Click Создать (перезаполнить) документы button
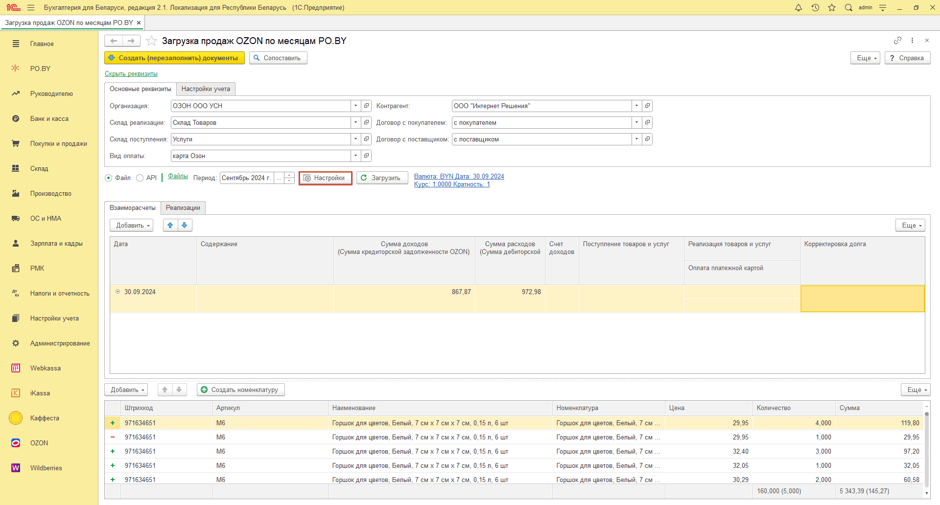Screen dimensions: 940x505 pos(174,58)
